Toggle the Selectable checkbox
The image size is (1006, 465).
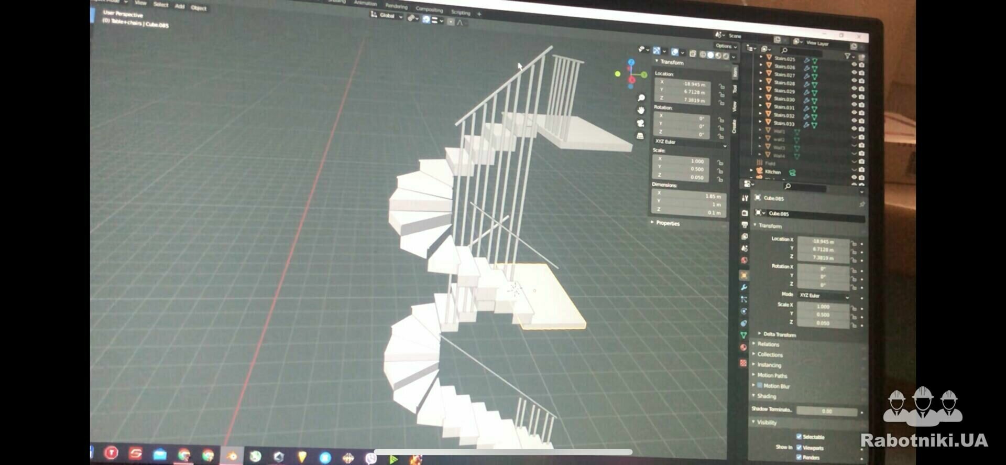click(x=799, y=436)
